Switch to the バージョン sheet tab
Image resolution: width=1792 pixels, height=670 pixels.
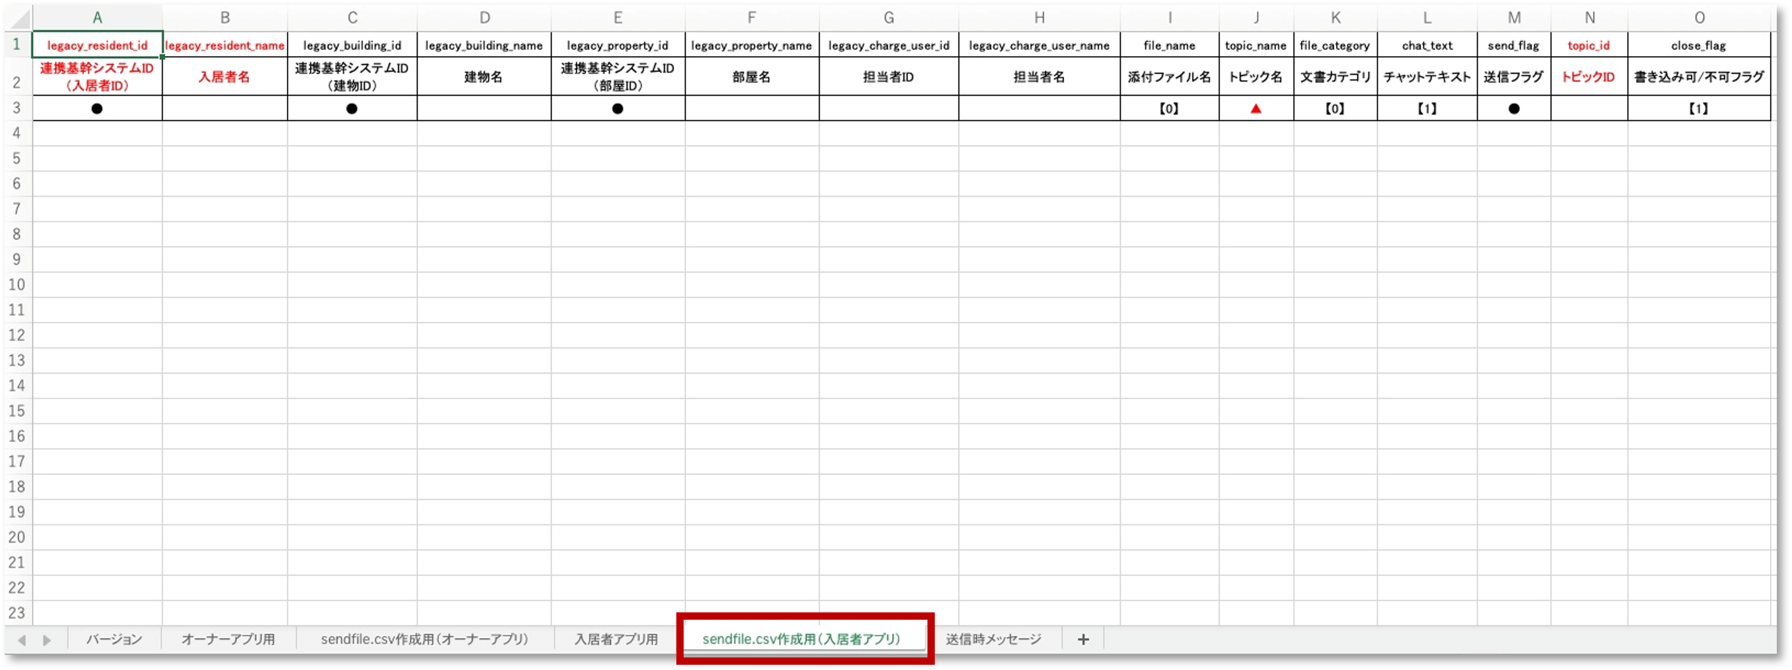click(113, 639)
